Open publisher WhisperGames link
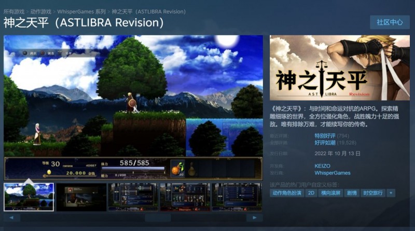Image resolution: width=415 pixels, height=231 pixels. (x=333, y=173)
